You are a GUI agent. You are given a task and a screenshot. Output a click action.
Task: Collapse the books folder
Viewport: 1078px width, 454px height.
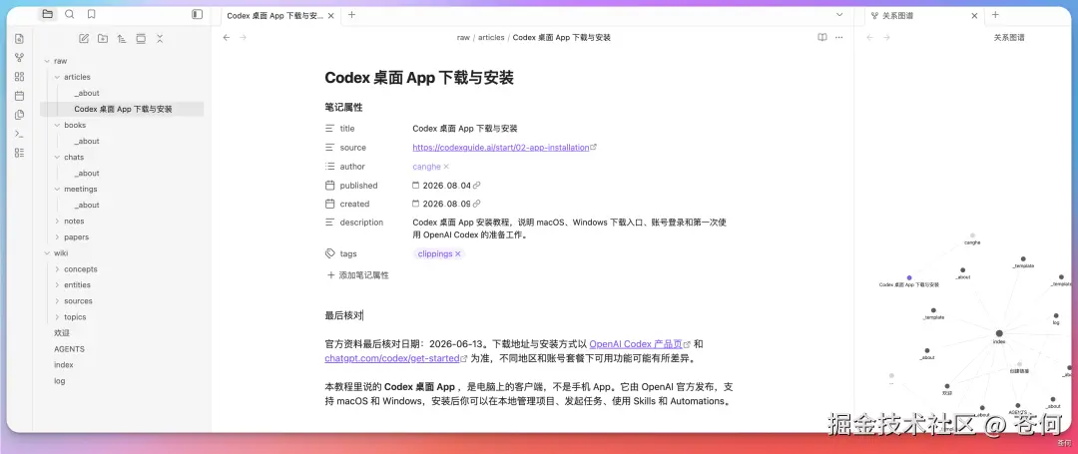click(x=57, y=125)
